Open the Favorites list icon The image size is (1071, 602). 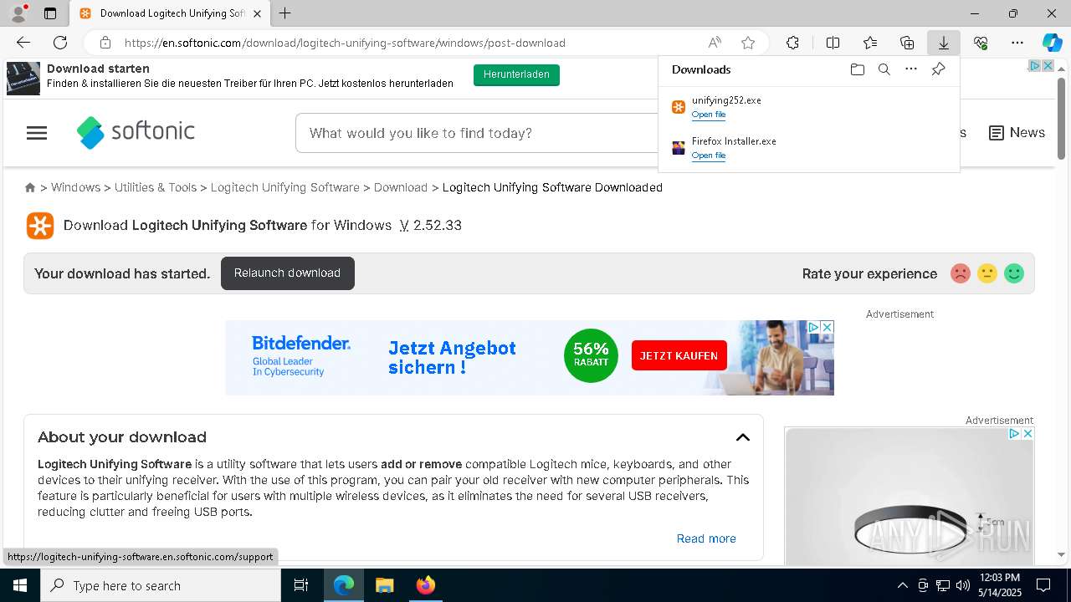[870, 43]
